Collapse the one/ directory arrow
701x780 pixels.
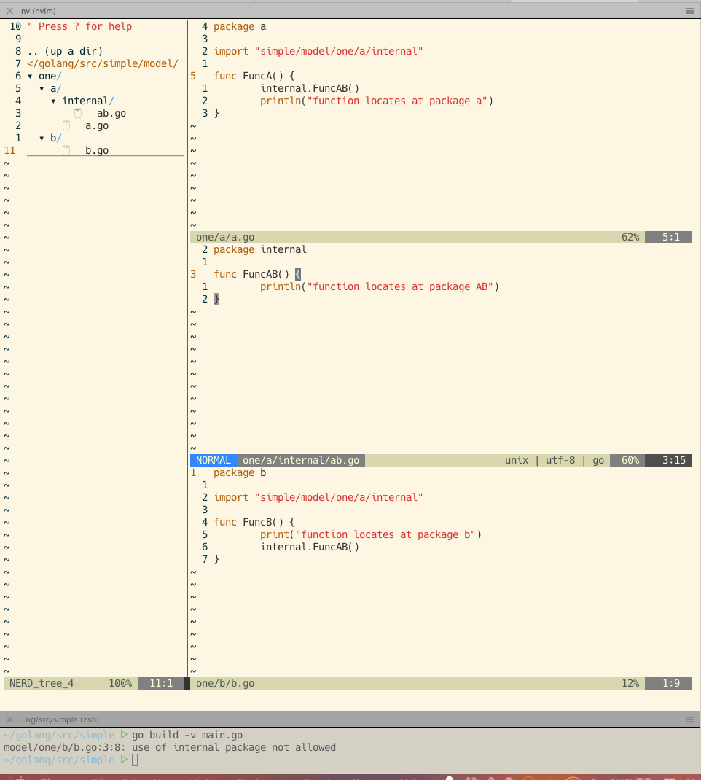point(30,77)
